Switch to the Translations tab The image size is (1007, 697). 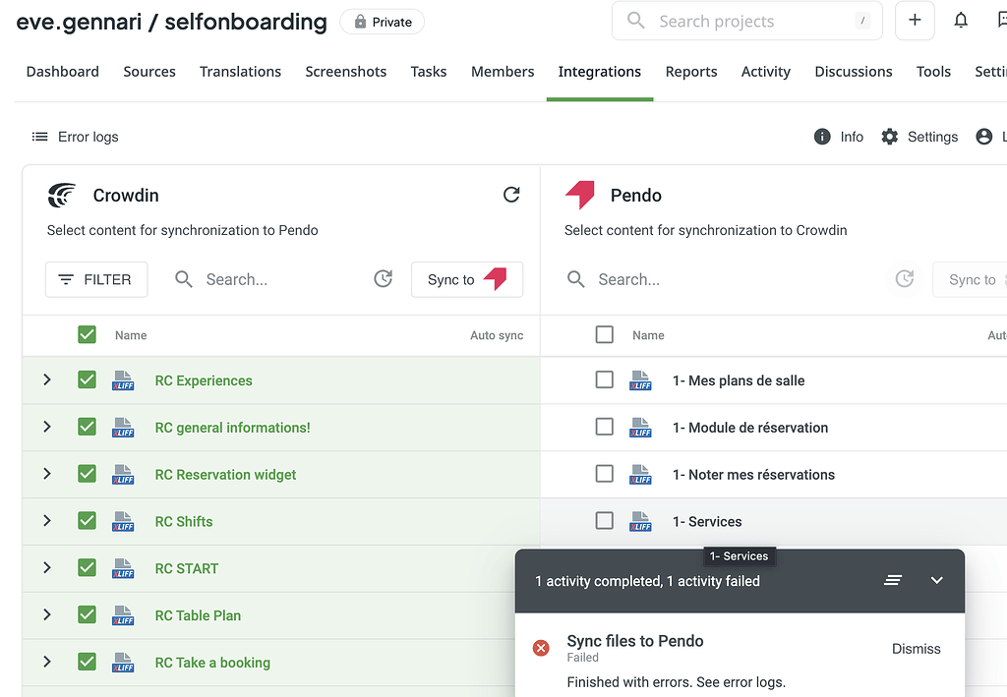click(x=240, y=72)
